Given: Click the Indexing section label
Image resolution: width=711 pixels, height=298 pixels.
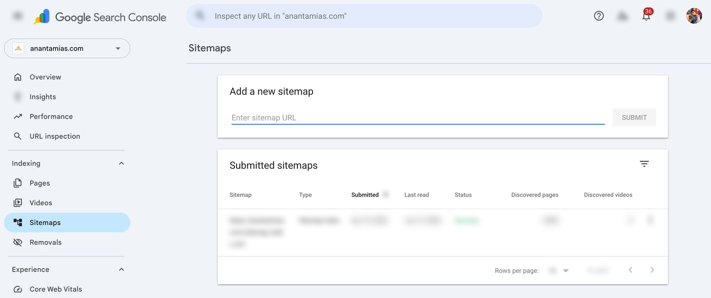Looking at the screenshot, I should 26,163.
